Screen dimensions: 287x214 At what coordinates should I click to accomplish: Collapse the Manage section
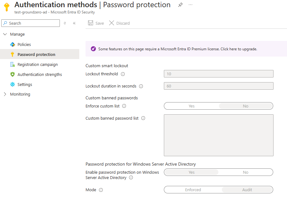click(x=5, y=34)
